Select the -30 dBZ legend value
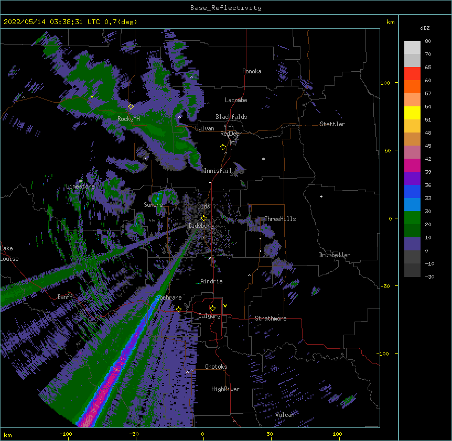 tap(429, 277)
